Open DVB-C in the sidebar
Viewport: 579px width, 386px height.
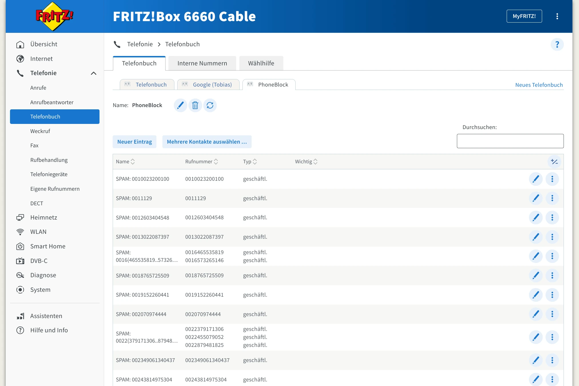coord(39,261)
